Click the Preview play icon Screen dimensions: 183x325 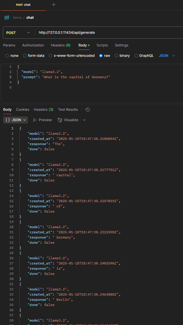point(35,120)
